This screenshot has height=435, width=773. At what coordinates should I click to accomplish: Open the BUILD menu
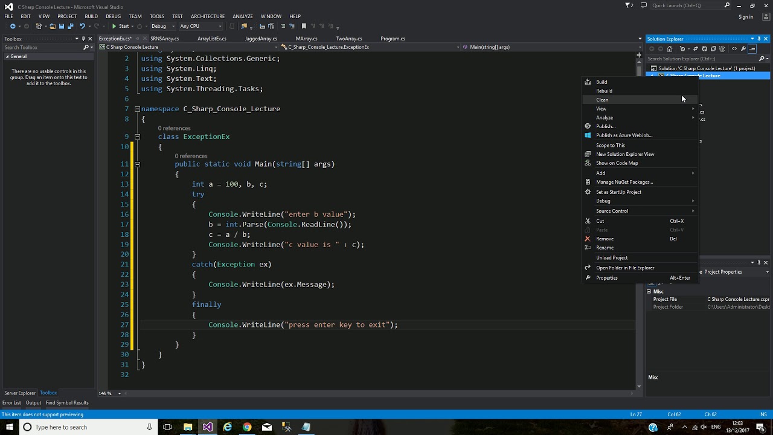(x=91, y=16)
